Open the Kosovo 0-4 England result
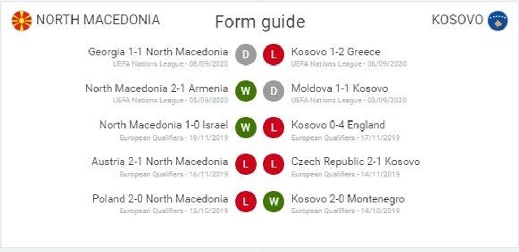 point(338,125)
